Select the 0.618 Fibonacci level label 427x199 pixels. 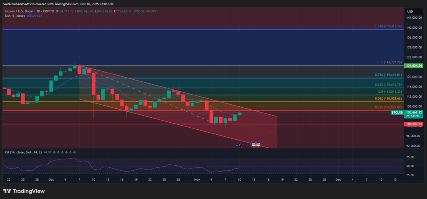pyautogui.click(x=388, y=85)
